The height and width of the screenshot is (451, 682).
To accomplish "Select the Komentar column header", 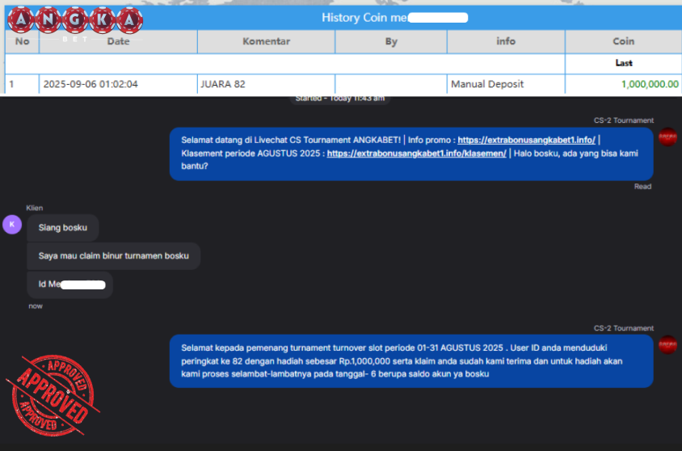I will click(266, 41).
